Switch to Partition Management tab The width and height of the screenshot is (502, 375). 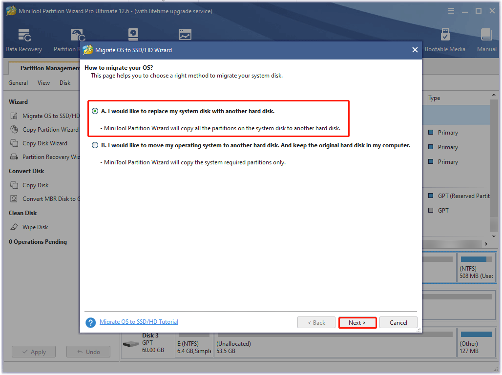pyautogui.click(x=45, y=68)
